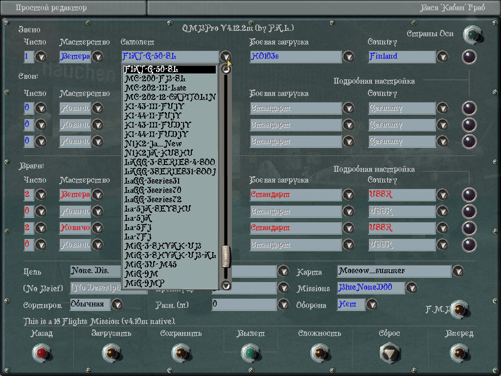This screenshot has height=376, width=501.
Task: Select MiG-3U-M45 from list
Action: (170, 264)
